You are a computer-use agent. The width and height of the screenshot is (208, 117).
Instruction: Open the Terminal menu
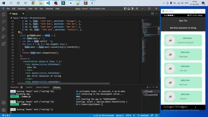coord(49,9)
